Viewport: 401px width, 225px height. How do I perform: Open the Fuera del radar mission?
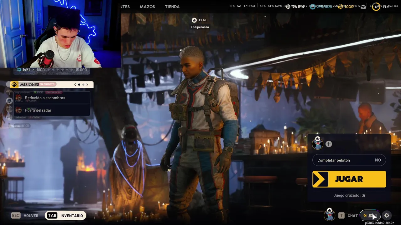[52, 110]
